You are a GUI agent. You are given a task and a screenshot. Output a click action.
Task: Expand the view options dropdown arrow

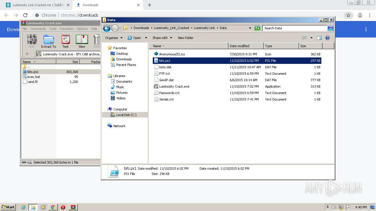point(311,38)
